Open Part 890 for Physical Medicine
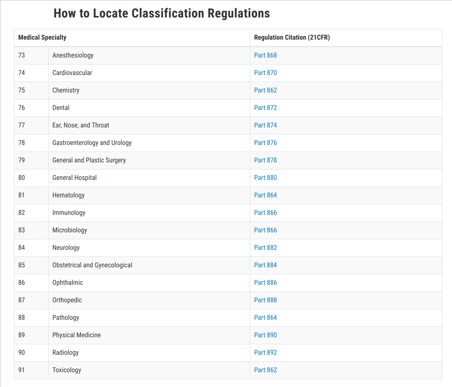 (x=265, y=335)
